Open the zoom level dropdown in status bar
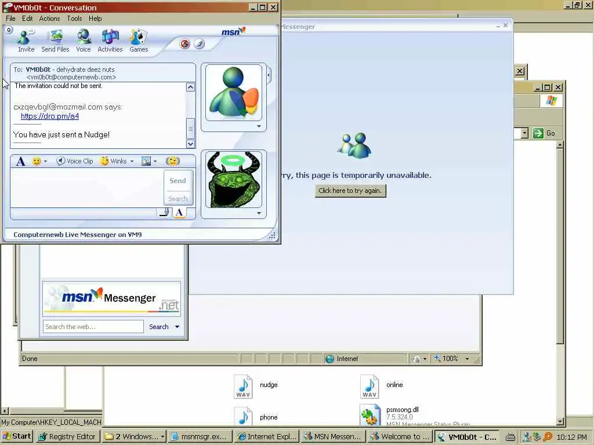This screenshot has height=445, width=594. click(467, 359)
